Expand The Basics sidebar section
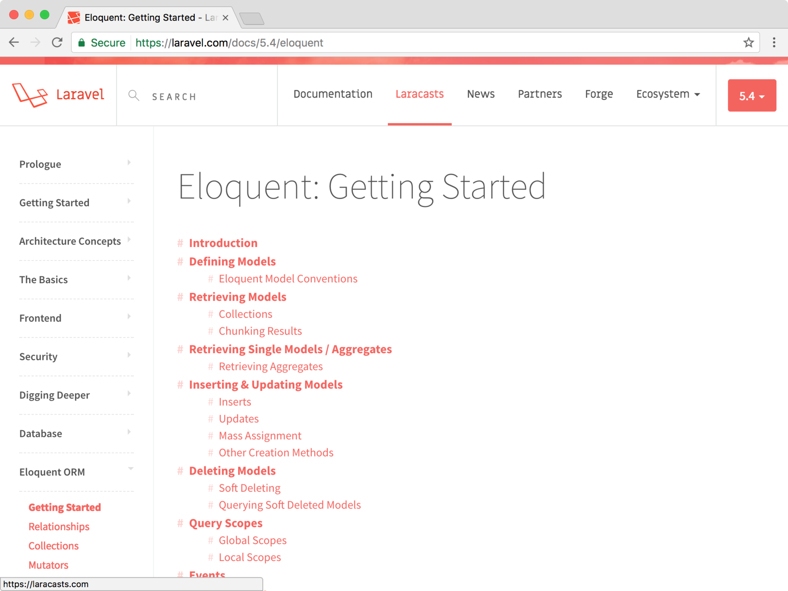The height and width of the screenshot is (591, 788). pyautogui.click(x=76, y=280)
